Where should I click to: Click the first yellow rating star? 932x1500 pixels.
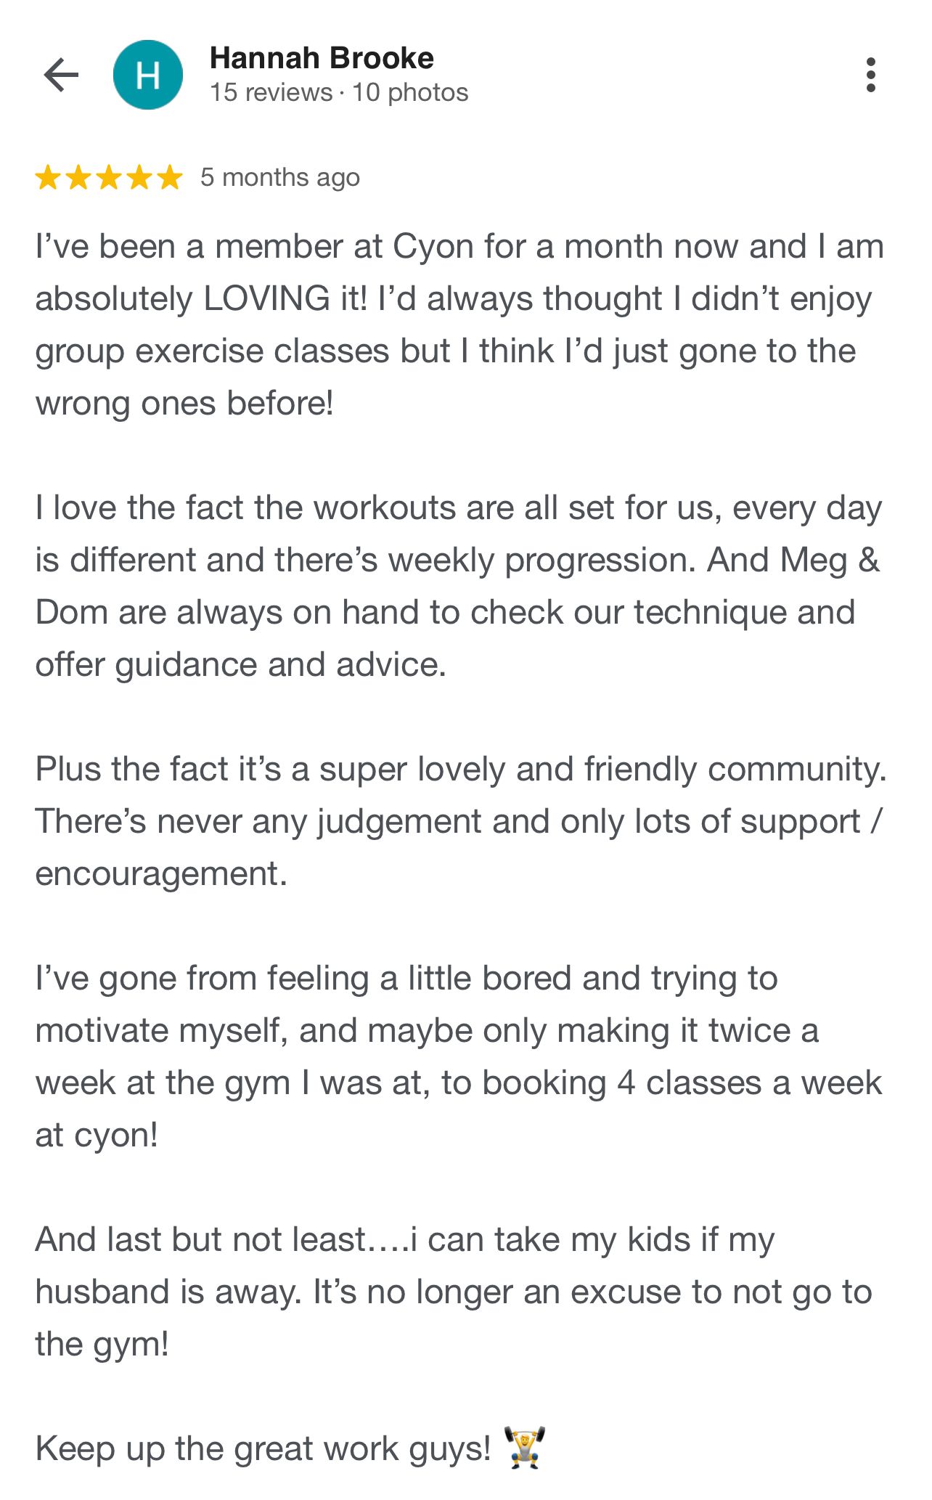(x=48, y=177)
